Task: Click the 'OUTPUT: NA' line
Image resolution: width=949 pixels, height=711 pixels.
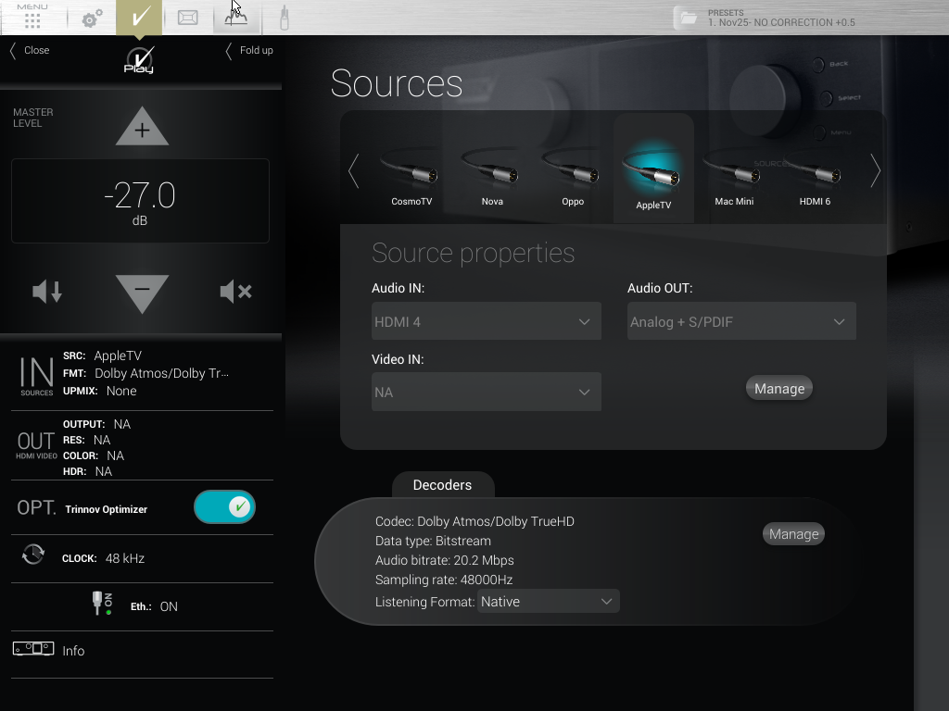Action: [96, 424]
